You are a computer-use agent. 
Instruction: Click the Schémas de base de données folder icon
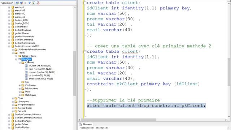16,49
